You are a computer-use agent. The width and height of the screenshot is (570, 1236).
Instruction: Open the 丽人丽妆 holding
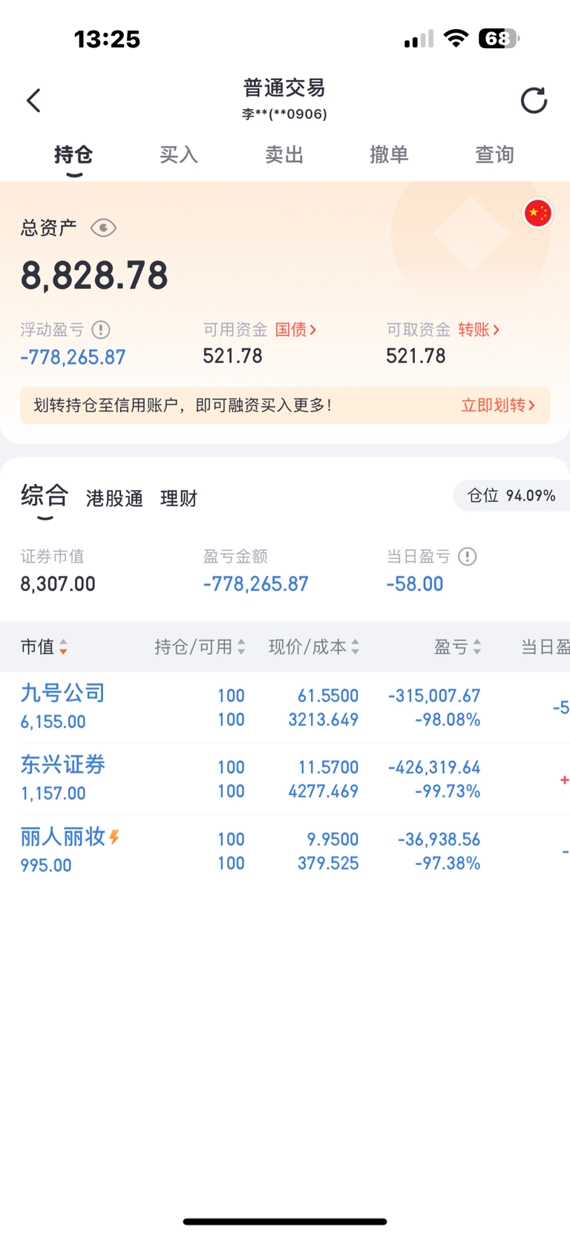click(285, 851)
